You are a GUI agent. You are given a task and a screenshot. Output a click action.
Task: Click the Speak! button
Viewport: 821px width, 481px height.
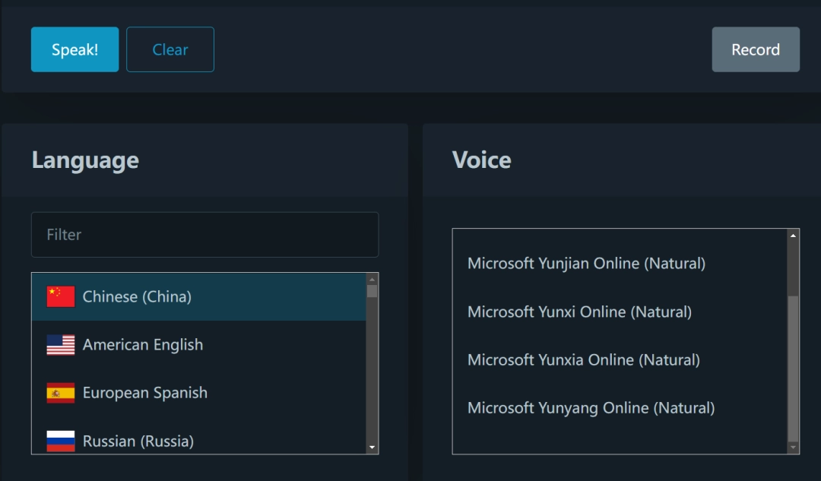[74, 49]
